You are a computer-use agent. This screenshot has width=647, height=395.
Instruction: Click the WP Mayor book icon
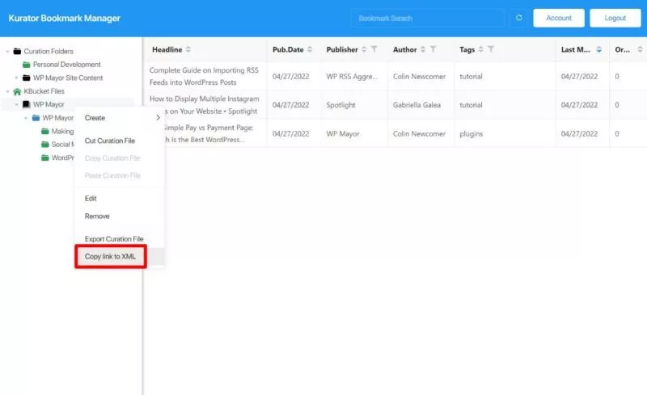(27, 104)
